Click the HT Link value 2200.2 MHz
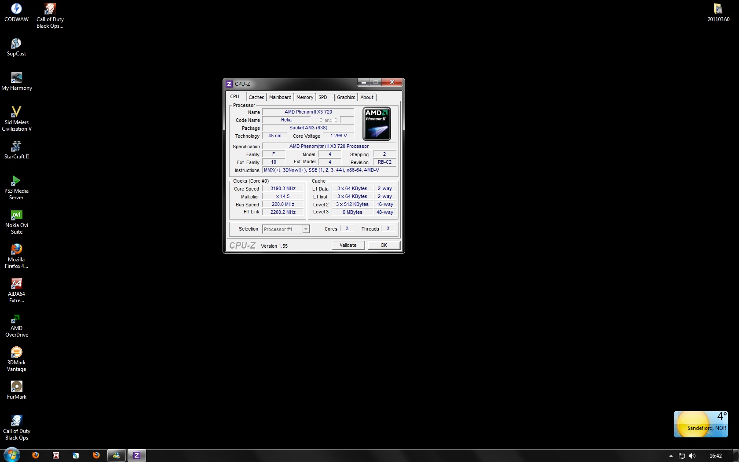Image resolution: width=739 pixels, height=462 pixels. (x=283, y=212)
